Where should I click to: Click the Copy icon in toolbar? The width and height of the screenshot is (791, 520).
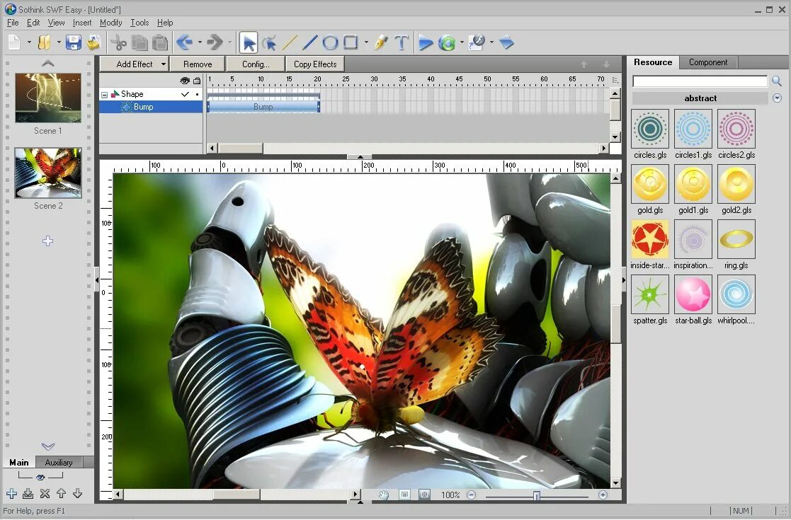(x=140, y=43)
